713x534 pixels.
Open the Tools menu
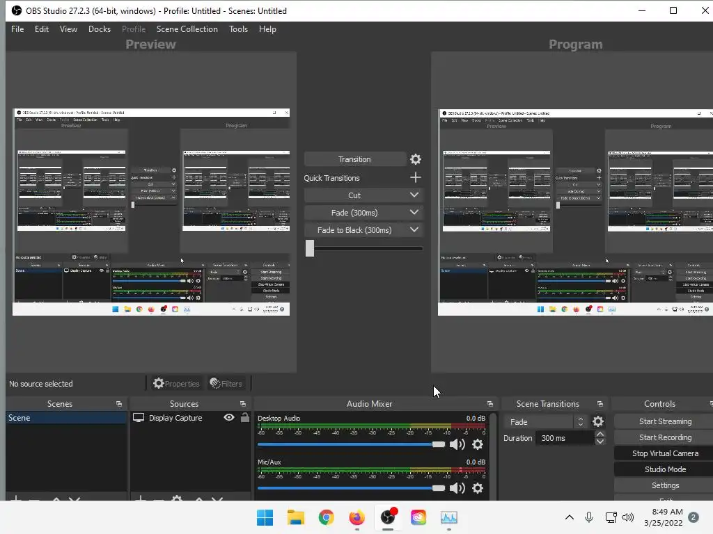pyautogui.click(x=238, y=29)
